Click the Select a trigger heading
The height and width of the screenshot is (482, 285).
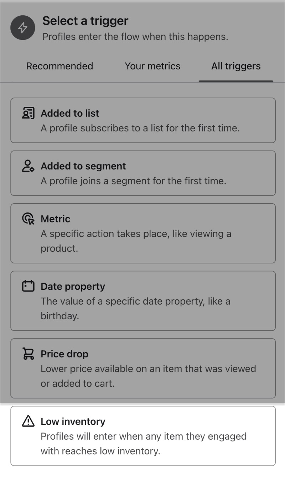coord(85,21)
